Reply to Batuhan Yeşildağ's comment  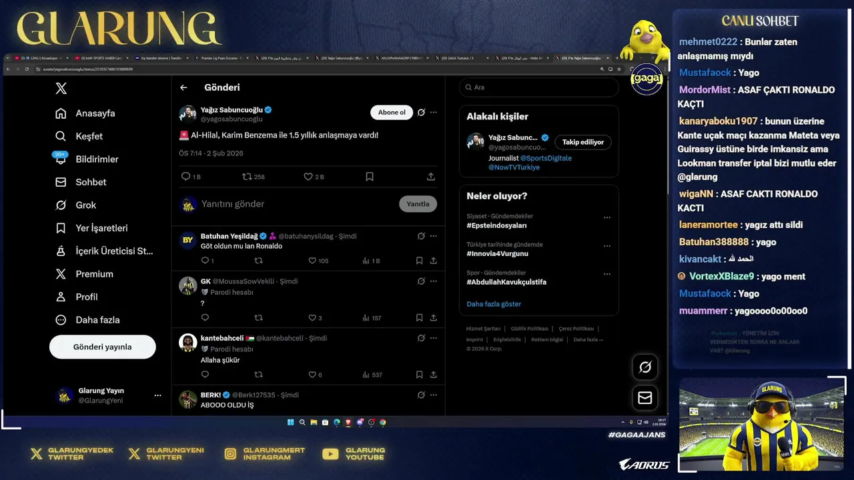pyautogui.click(x=205, y=261)
